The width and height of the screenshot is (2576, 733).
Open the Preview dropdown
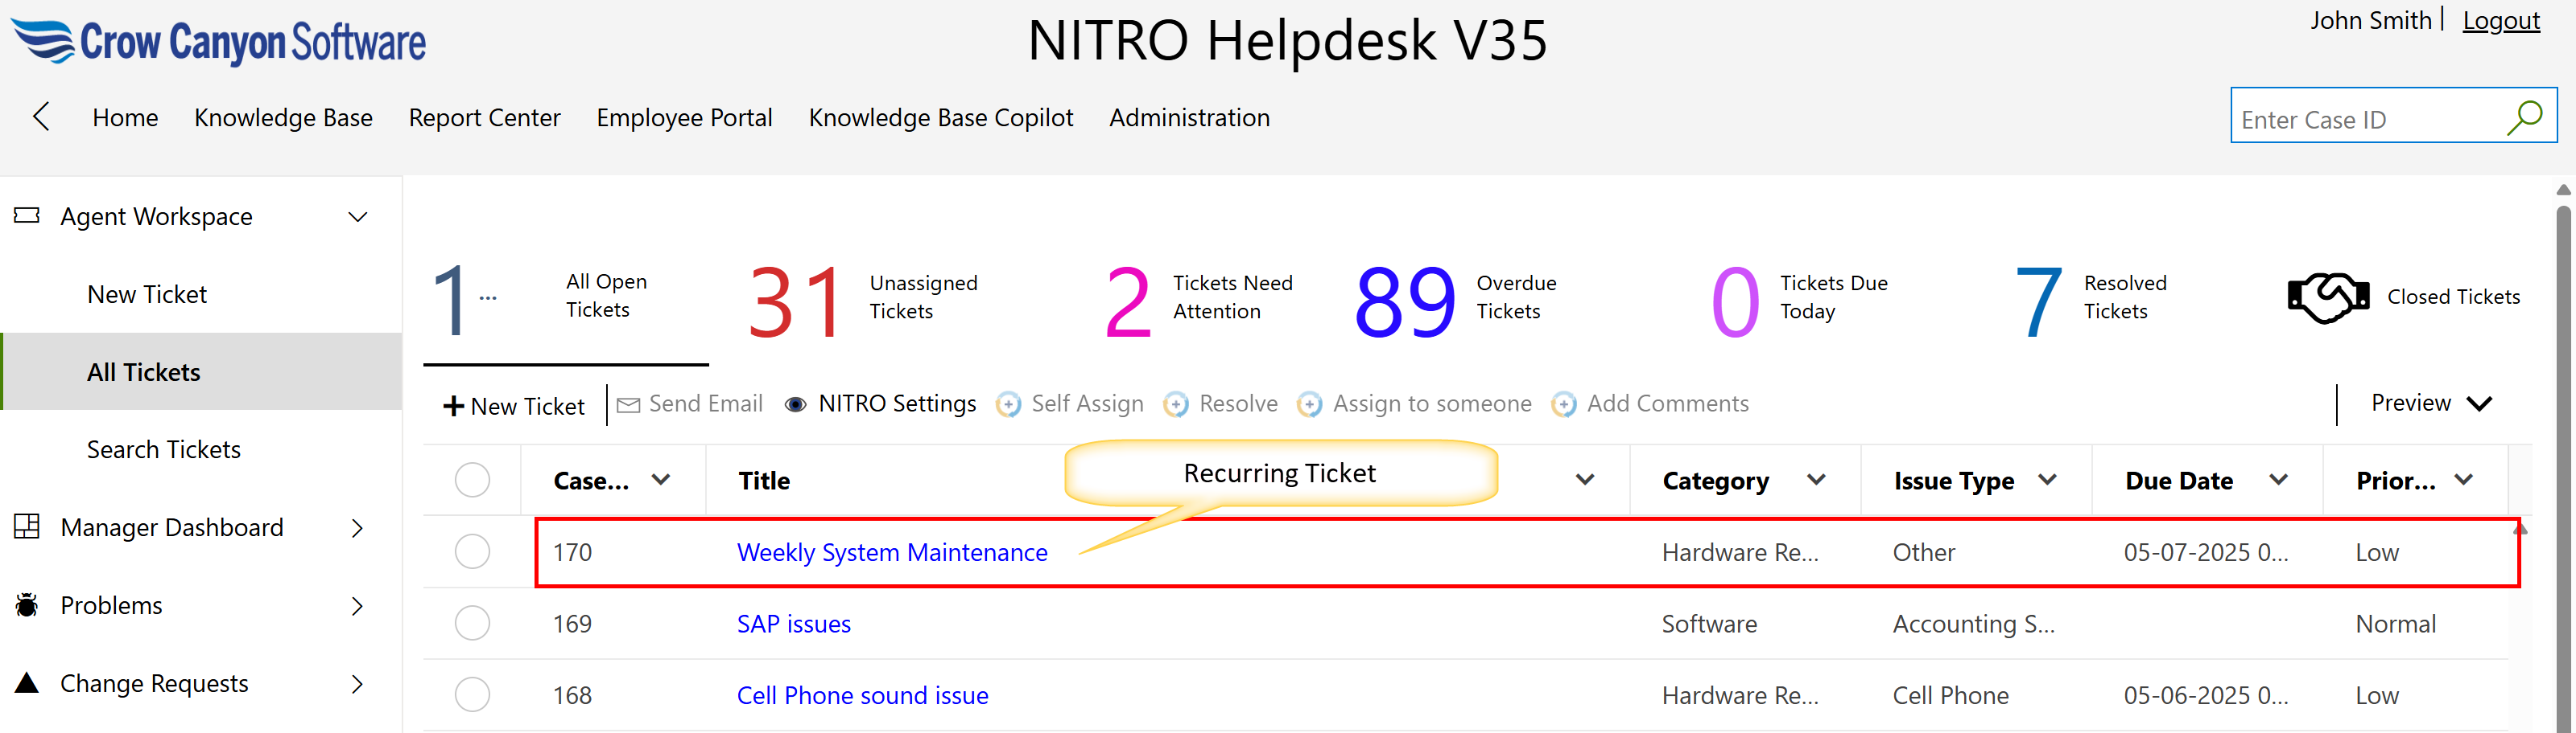coord(2430,403)
